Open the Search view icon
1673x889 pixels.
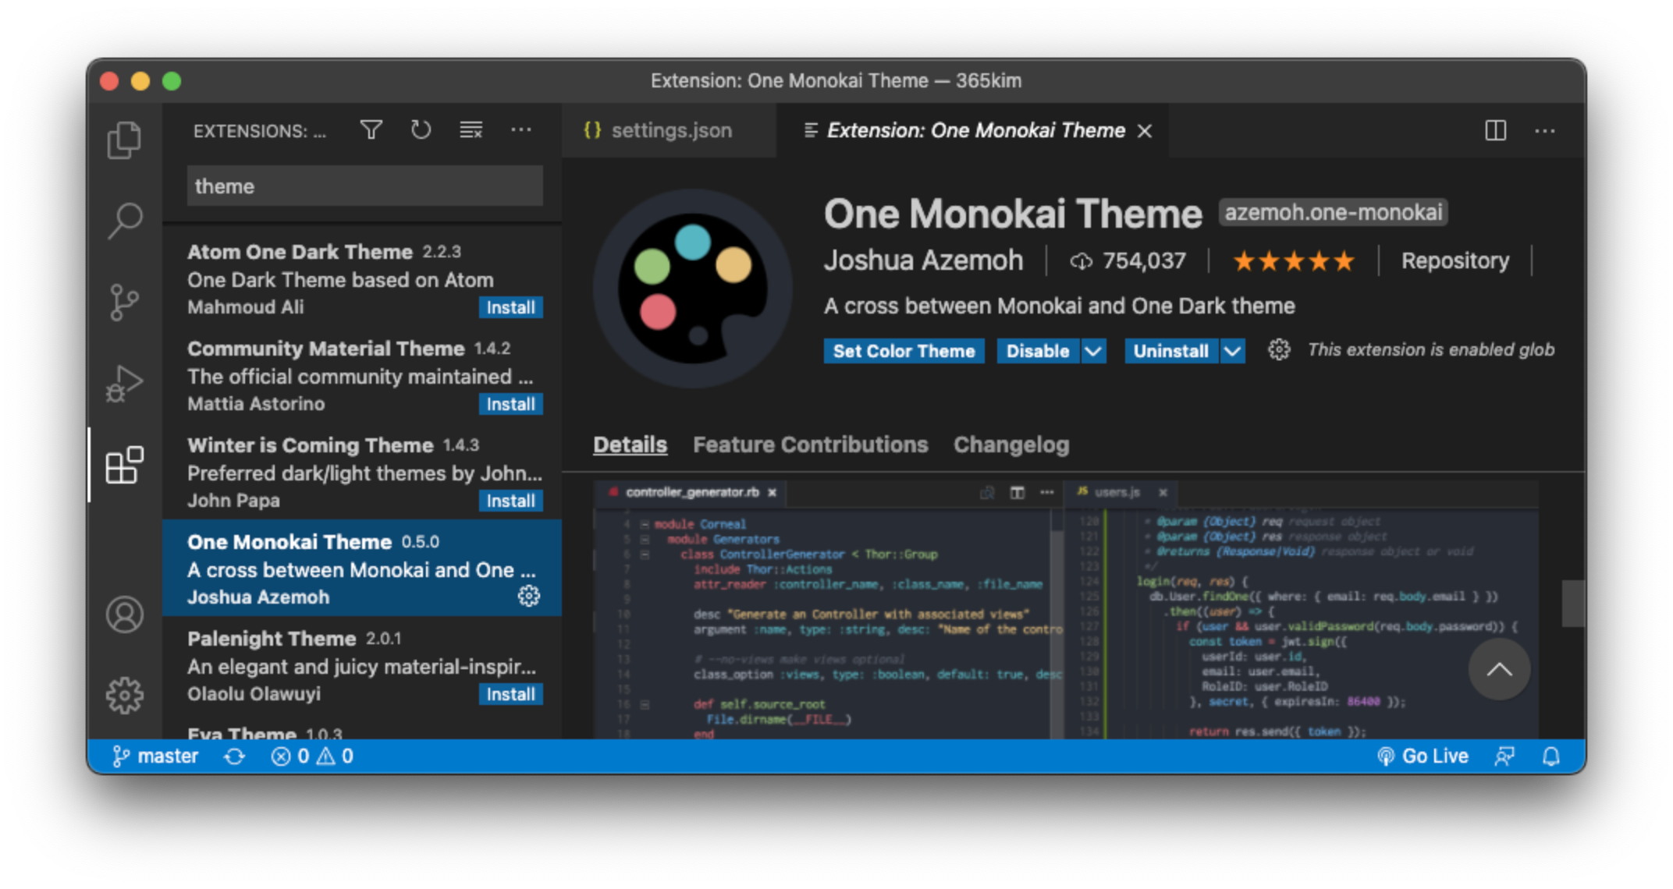124,221
